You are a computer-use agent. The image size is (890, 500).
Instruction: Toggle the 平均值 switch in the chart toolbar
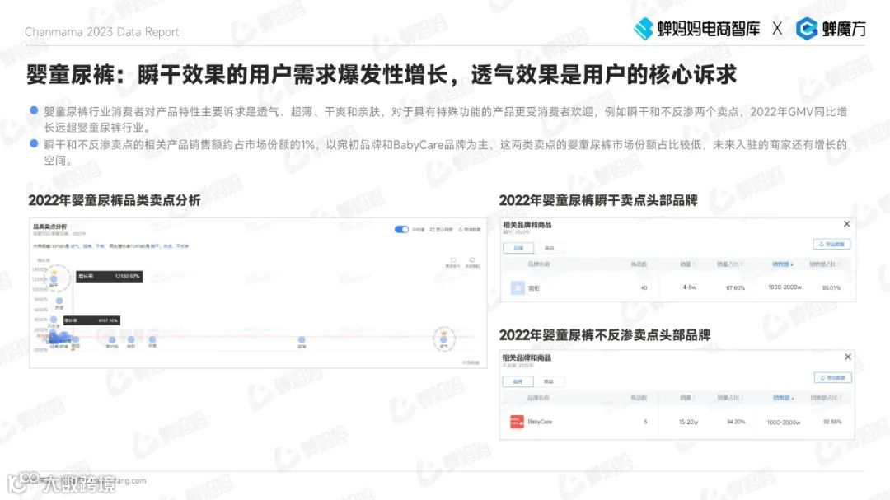click(401, 229)
